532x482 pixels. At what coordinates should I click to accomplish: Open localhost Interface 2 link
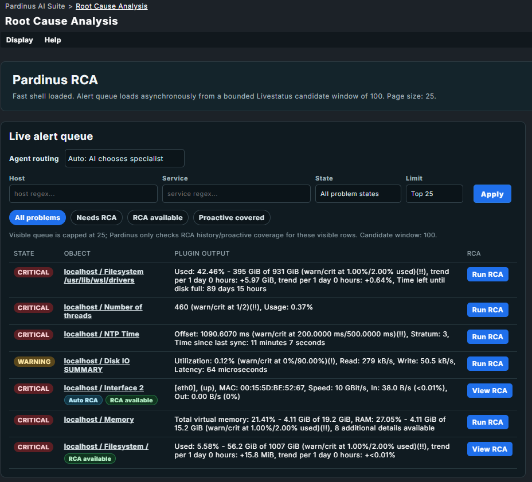tap(104, 387)
